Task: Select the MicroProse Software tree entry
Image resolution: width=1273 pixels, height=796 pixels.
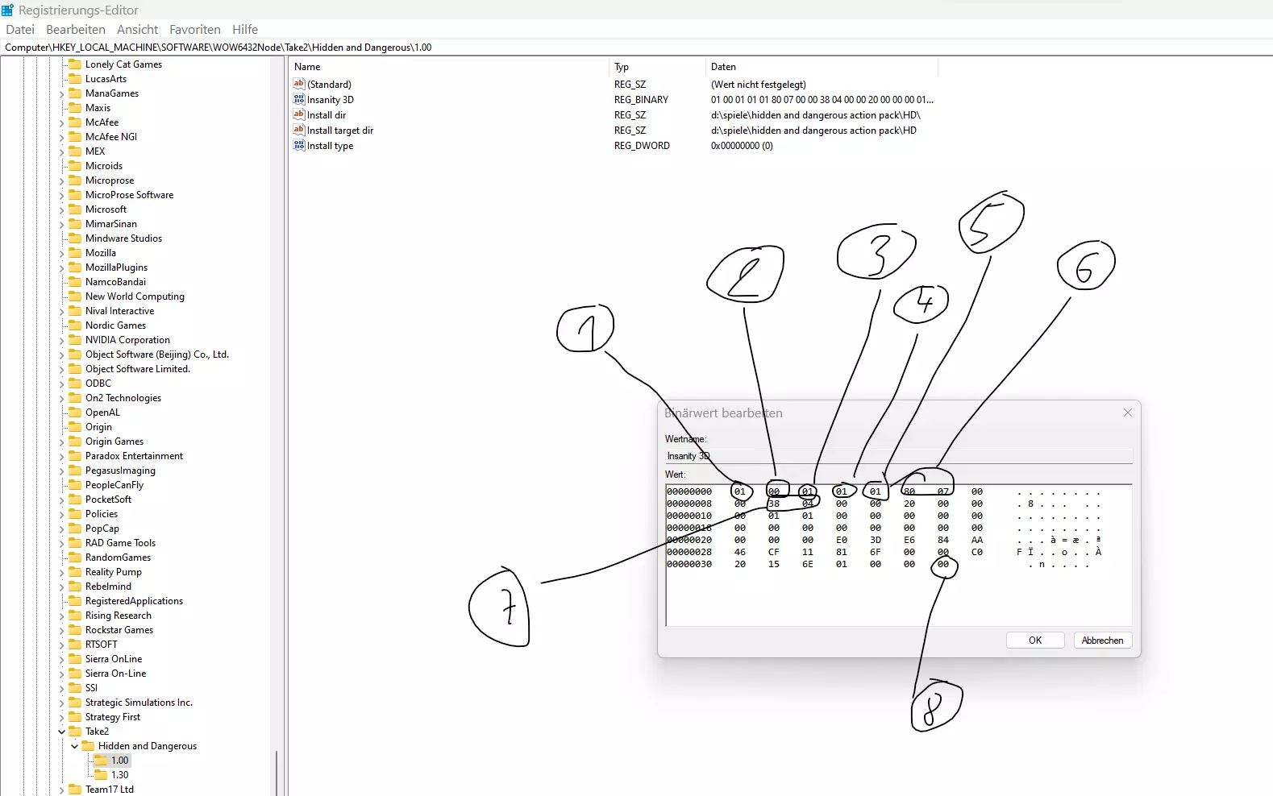Action: [x=129, y=195]
